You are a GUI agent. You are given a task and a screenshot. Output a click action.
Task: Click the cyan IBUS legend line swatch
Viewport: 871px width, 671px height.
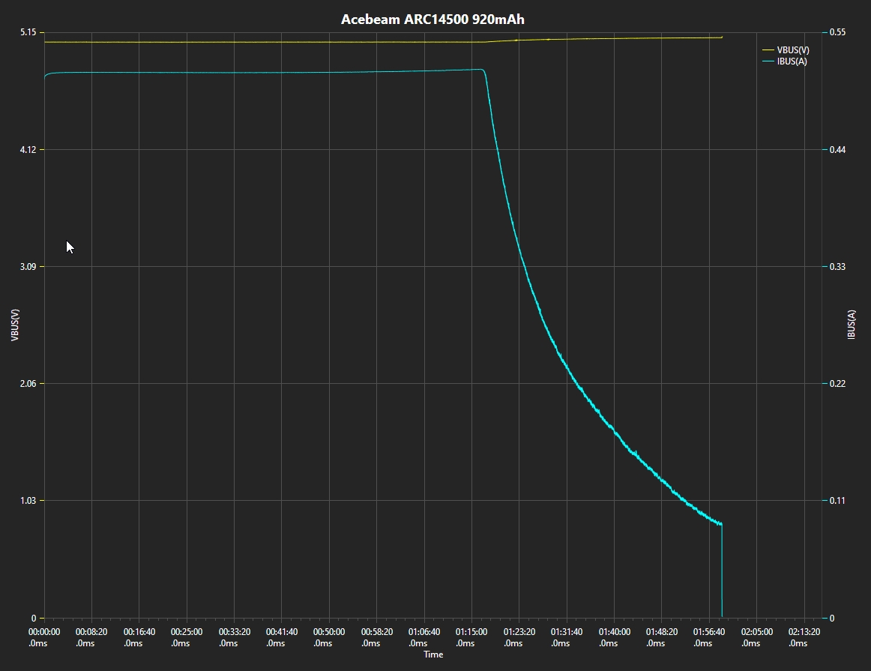768,61
